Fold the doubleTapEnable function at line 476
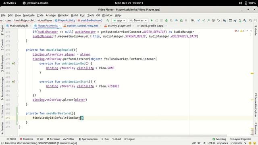The image size is (258, 145). click(18, 50)
